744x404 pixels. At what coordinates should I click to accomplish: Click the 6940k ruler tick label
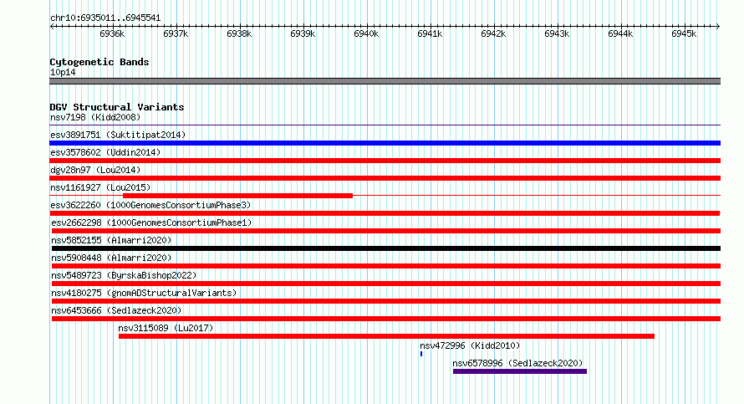click(x=366, y=33)
